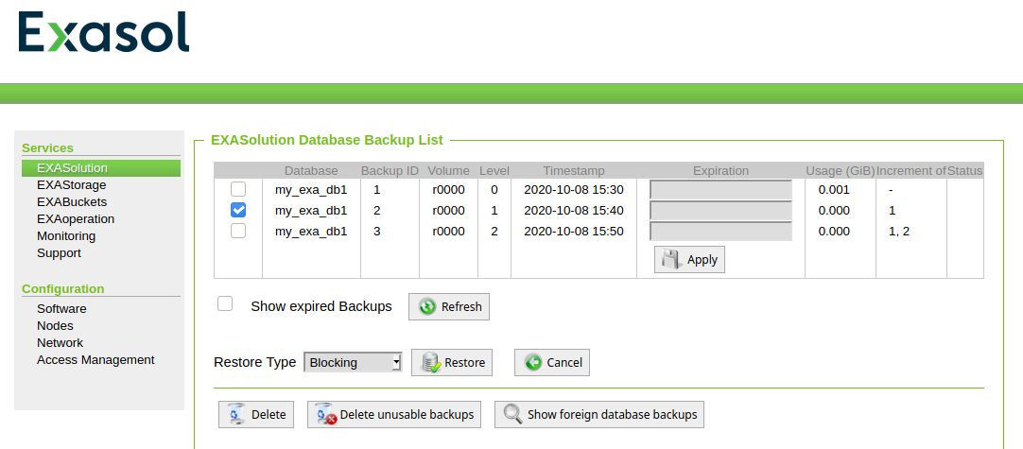Uncheck the backup ID 2 checkbox
The height and width of the screenshot is (449, 1023).
238,210
